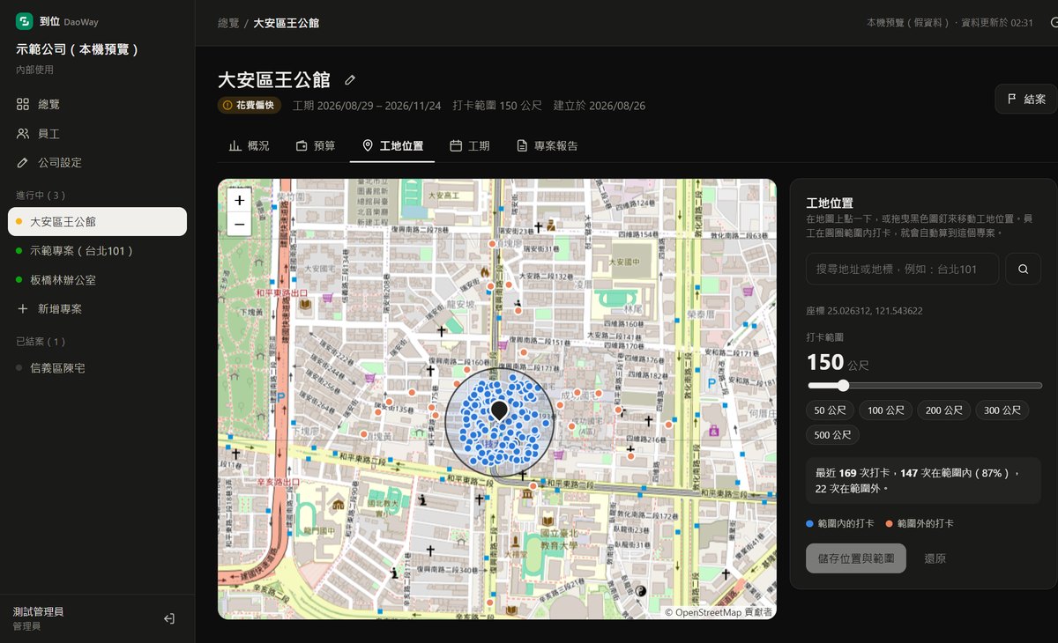Switch to the 概況 tab

click(x=250, y=146)
